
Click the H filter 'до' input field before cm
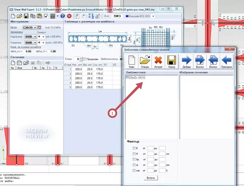point(162,154)
